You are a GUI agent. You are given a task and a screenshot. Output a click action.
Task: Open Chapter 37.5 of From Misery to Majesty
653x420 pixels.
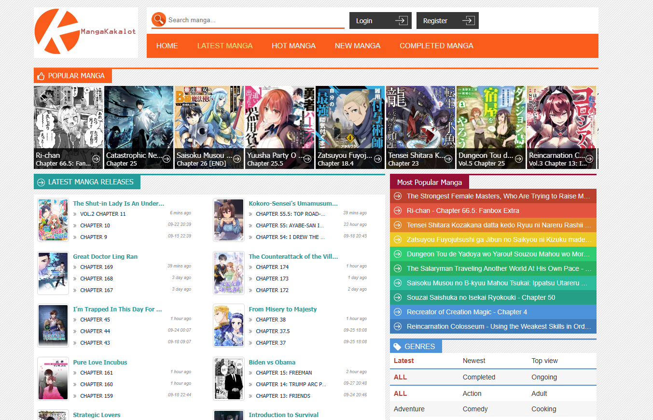click(x=273, y=331)
